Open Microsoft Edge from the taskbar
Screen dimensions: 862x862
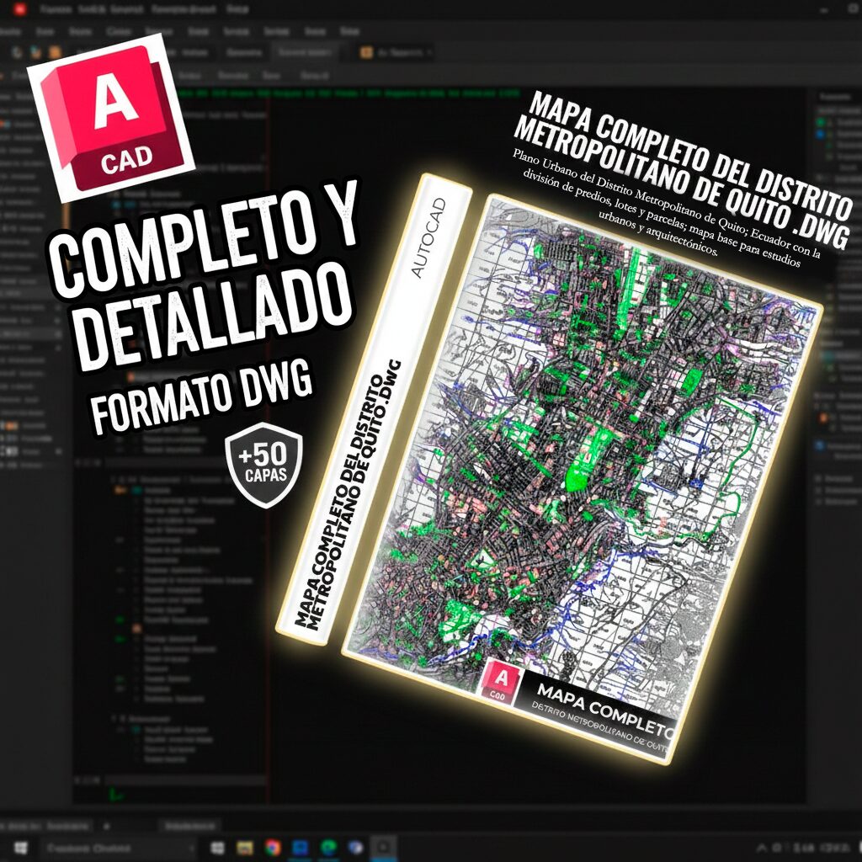[x=327, y=847]
